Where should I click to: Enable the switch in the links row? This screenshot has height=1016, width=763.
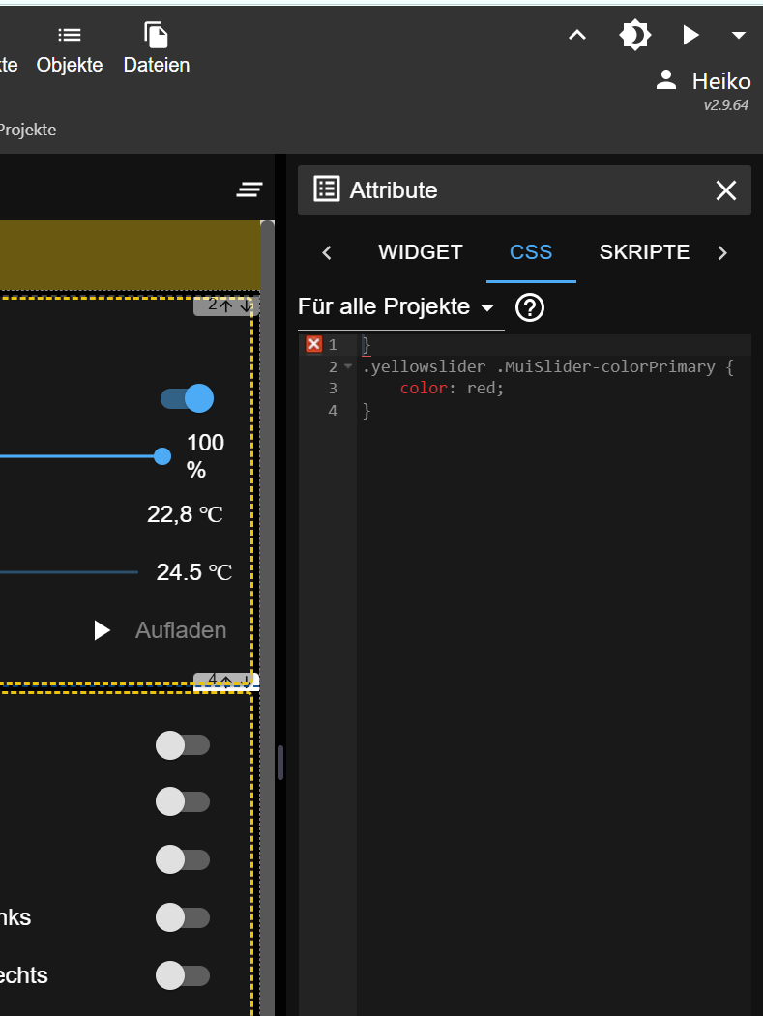(183, 917)
